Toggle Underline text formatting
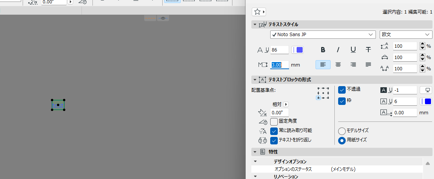434x179 pixels. [353, 50]
